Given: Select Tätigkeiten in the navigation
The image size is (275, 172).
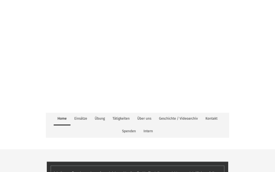Looking at the screenshot, I should pyautogui.click(x=121, y=119).
